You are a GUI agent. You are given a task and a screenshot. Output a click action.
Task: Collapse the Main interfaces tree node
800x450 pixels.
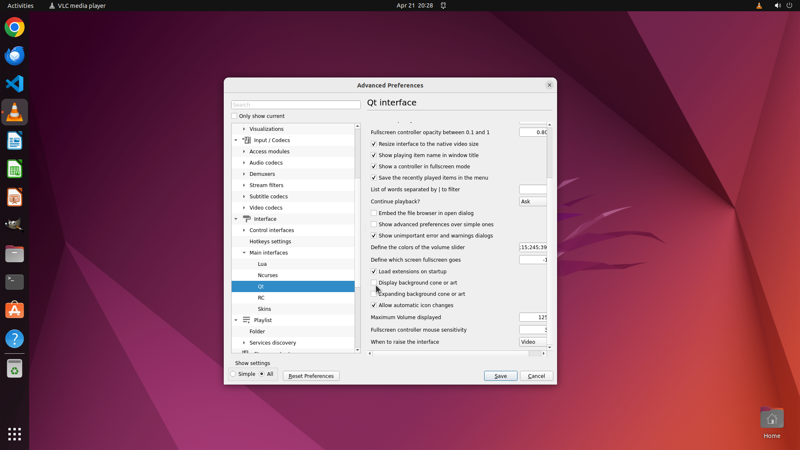tap(244, 252)
